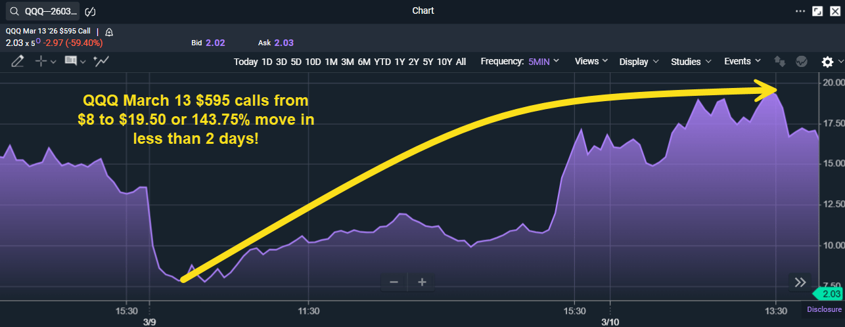The width and height of the screenshot is (845, 327).
Task: Click the up-down arrows trade icon
Action: (780, 61)
